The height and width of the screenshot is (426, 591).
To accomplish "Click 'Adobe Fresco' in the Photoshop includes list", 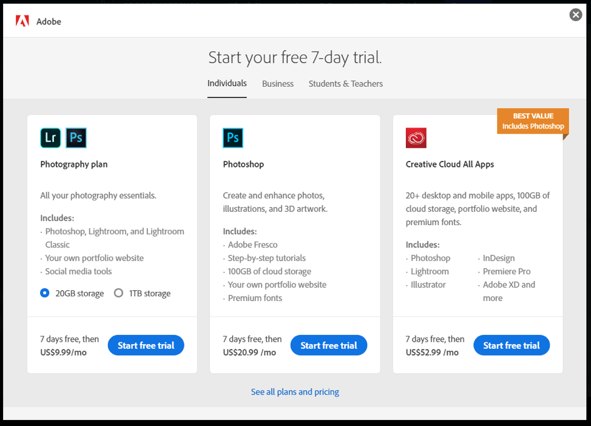I will [x=252, y=245].
